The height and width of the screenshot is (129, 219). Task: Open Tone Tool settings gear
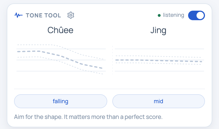pyautogui.click(x=71, y=15)
